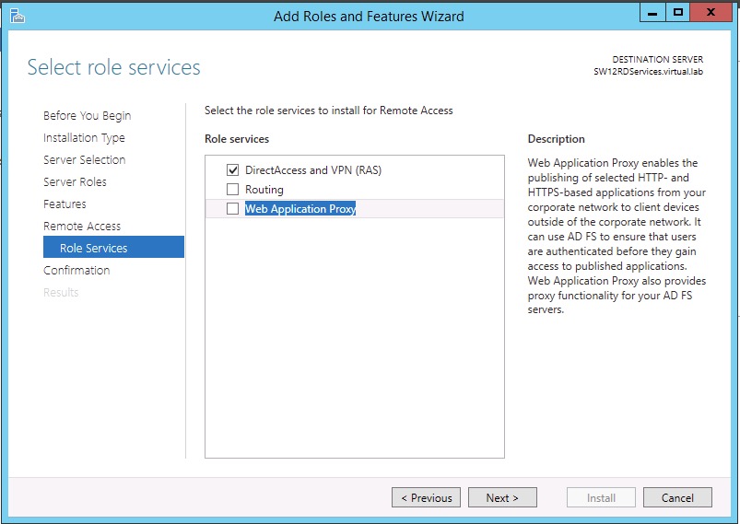The width and height of the screenshot is (740, 524).
Task: Switch to the Features step
Action: pyautogui.click(x=65, y=204)
